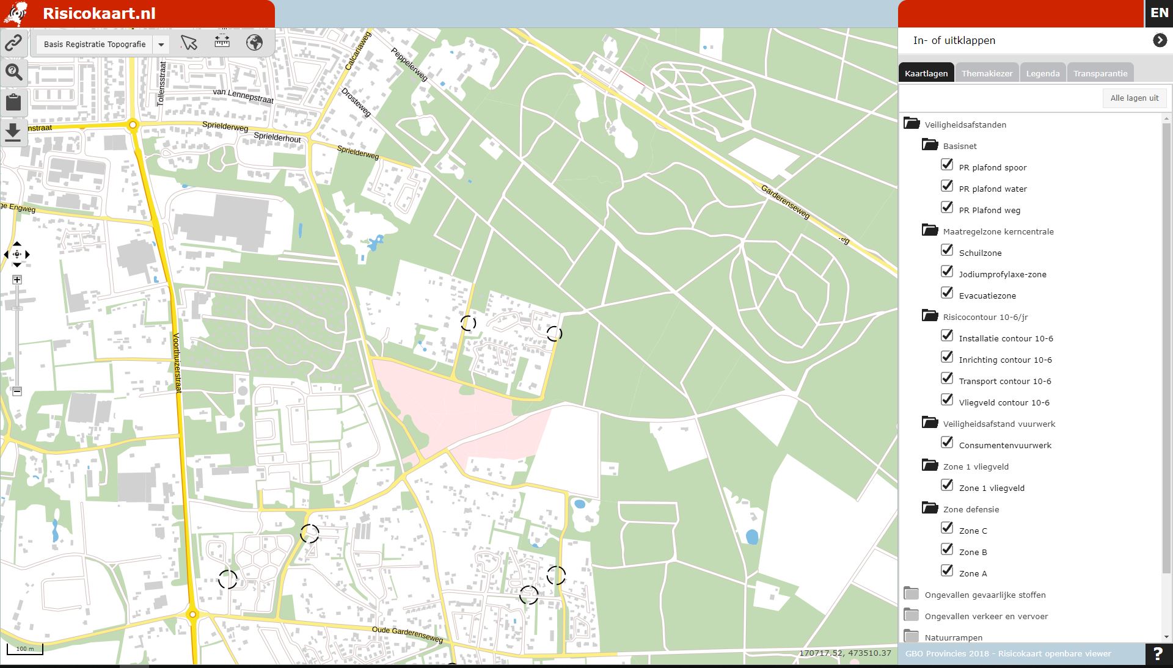The image size is (1173, 668).
Task: Select the cursor pointer tool
Action: 189,43
